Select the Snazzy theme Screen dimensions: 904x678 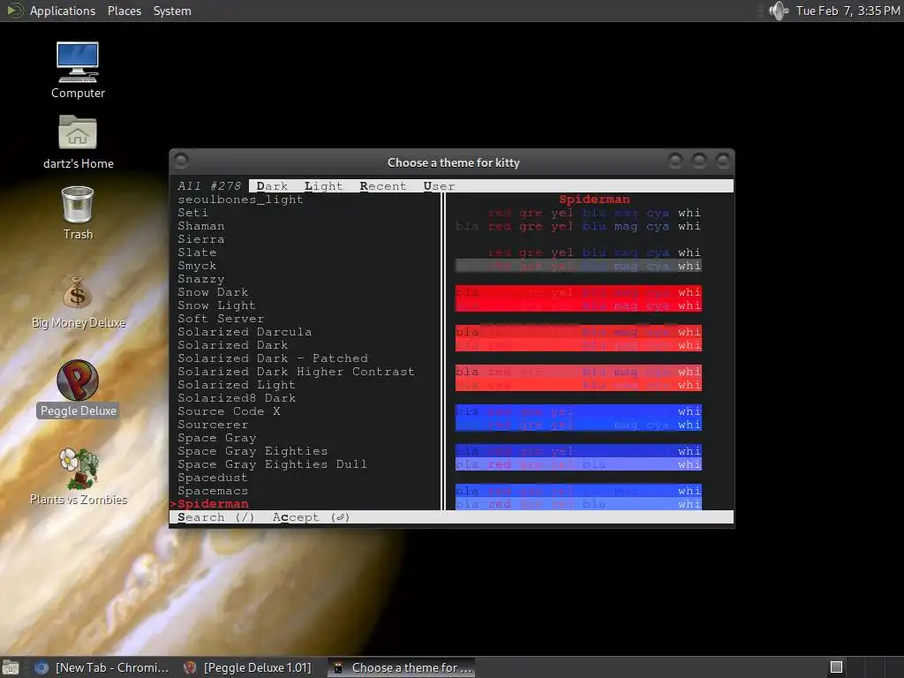tap(200, 279)
